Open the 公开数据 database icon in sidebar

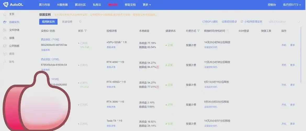tap(5, 46)
